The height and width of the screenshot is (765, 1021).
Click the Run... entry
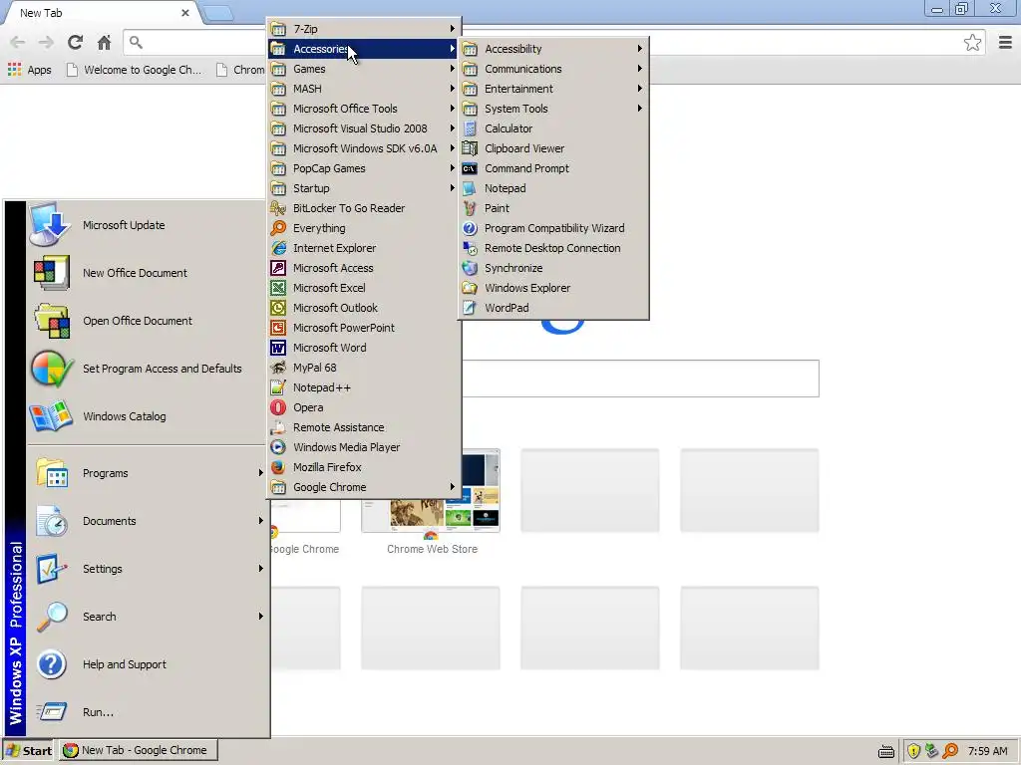pyautogui.click(x=147, y=712)
